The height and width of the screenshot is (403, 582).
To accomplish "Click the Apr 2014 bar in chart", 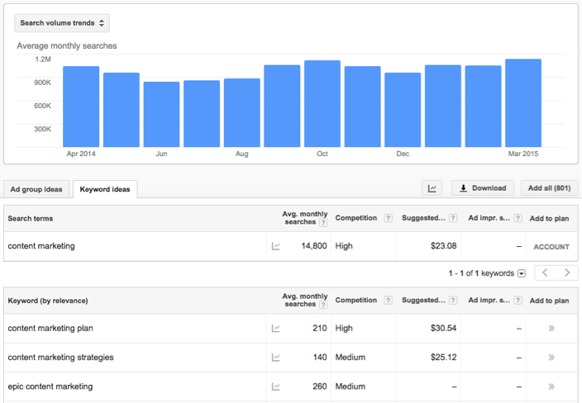I will click(81, 107).
